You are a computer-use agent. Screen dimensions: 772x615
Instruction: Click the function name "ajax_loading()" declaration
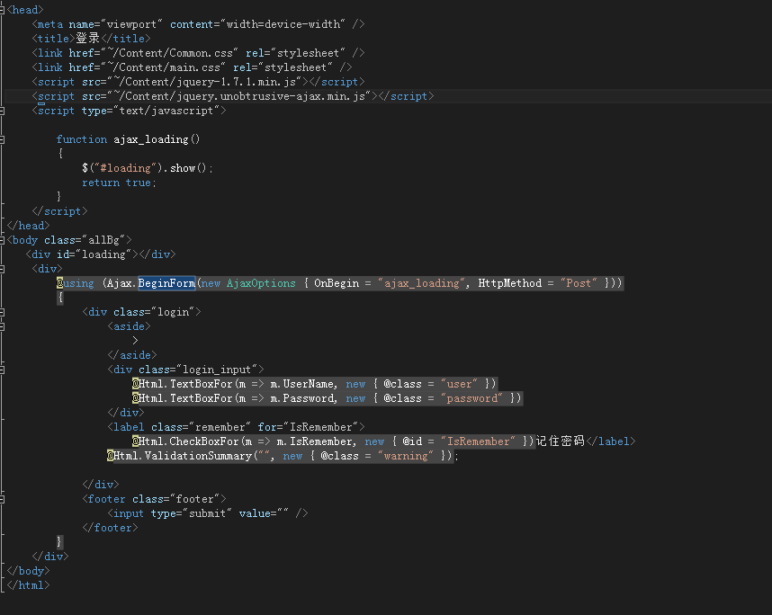tap(157, 139)
